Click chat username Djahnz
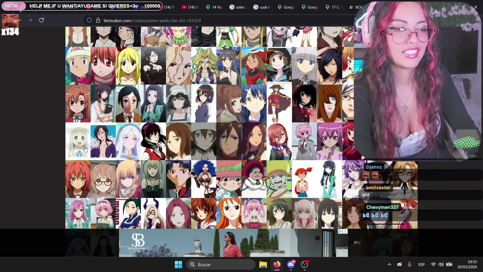 click(374, 167)
